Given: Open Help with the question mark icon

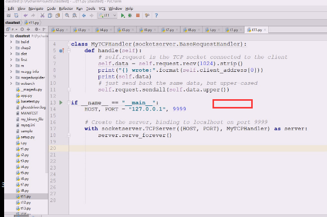Looking at the screenshot, I should pyautogui.click(x=156, y=16).
